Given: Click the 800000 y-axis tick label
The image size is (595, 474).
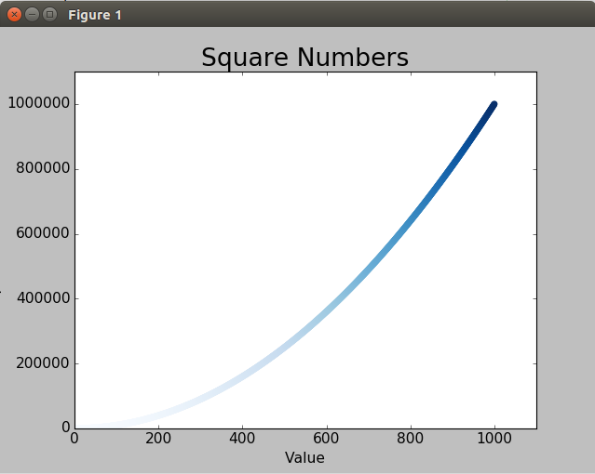Looking at the screenshot, I should click(x=43, y=168).
